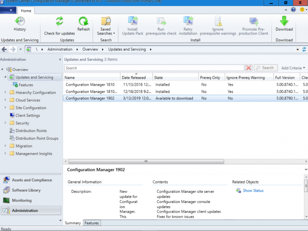
Task: Expand the Management Insights folder
Action: 6,153
